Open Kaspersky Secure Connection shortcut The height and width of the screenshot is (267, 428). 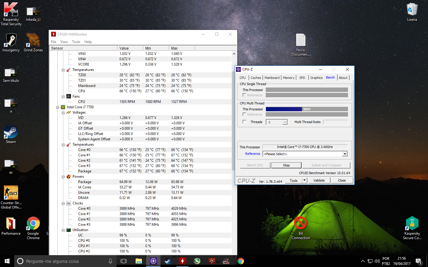[412, 228]
